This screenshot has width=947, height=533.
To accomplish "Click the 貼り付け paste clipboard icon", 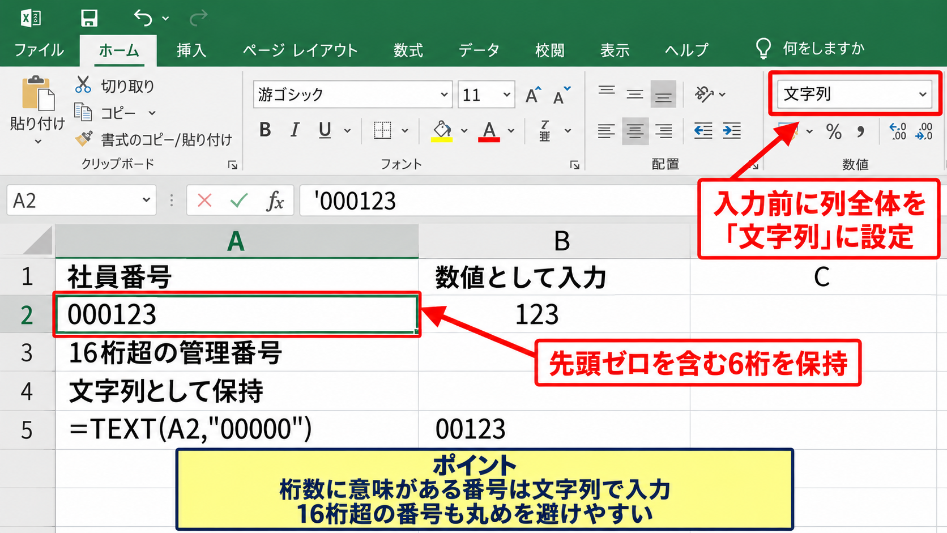I will pyautogui.click(x=37, y=93).
